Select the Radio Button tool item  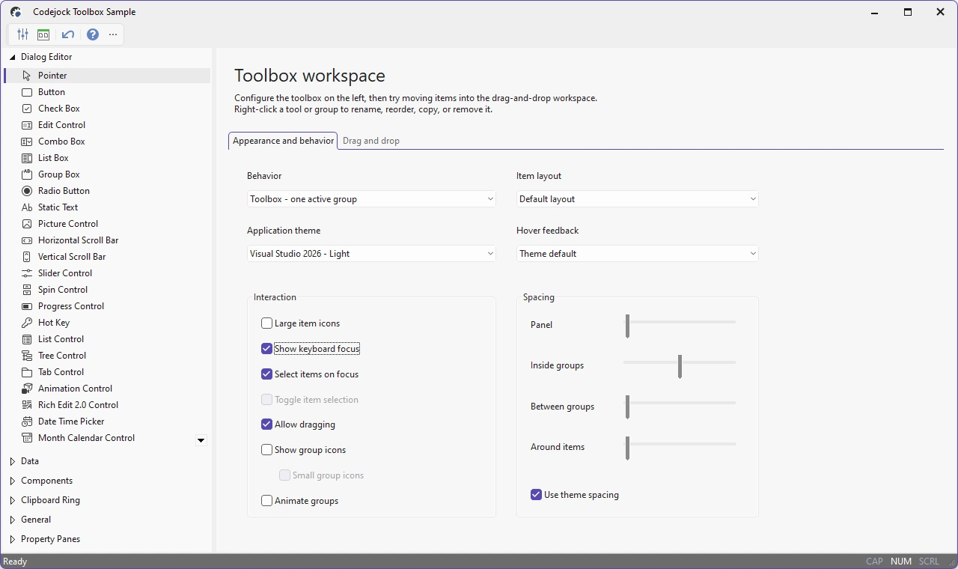coord(108,191)
